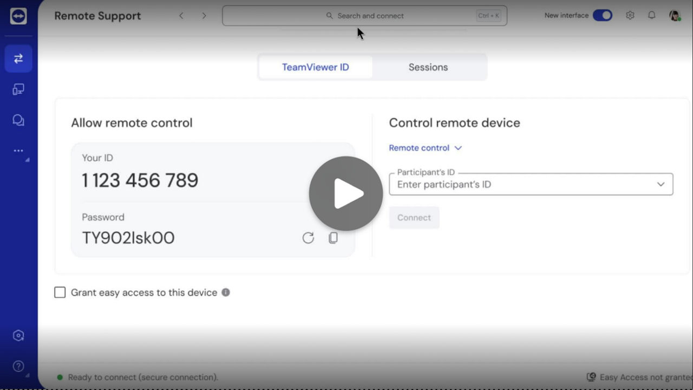The height and width of the screenshot is (390, 693).
Task: Open the notifications bell
Action: click(x=652, y=16)
